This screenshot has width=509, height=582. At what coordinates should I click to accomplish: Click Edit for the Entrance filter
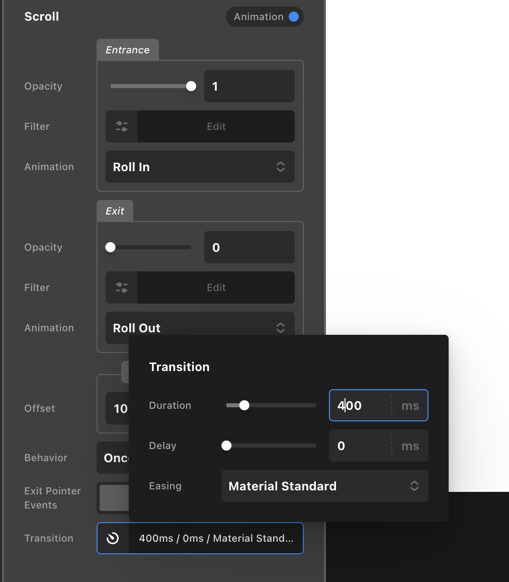click(216, 126)
